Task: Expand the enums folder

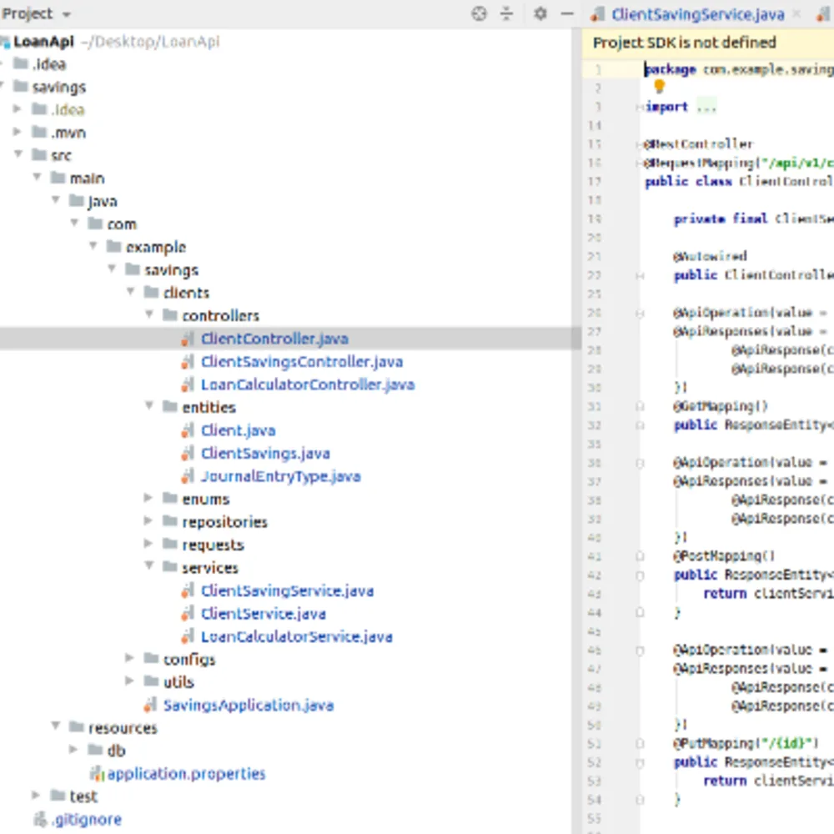Action: (148, 499)
